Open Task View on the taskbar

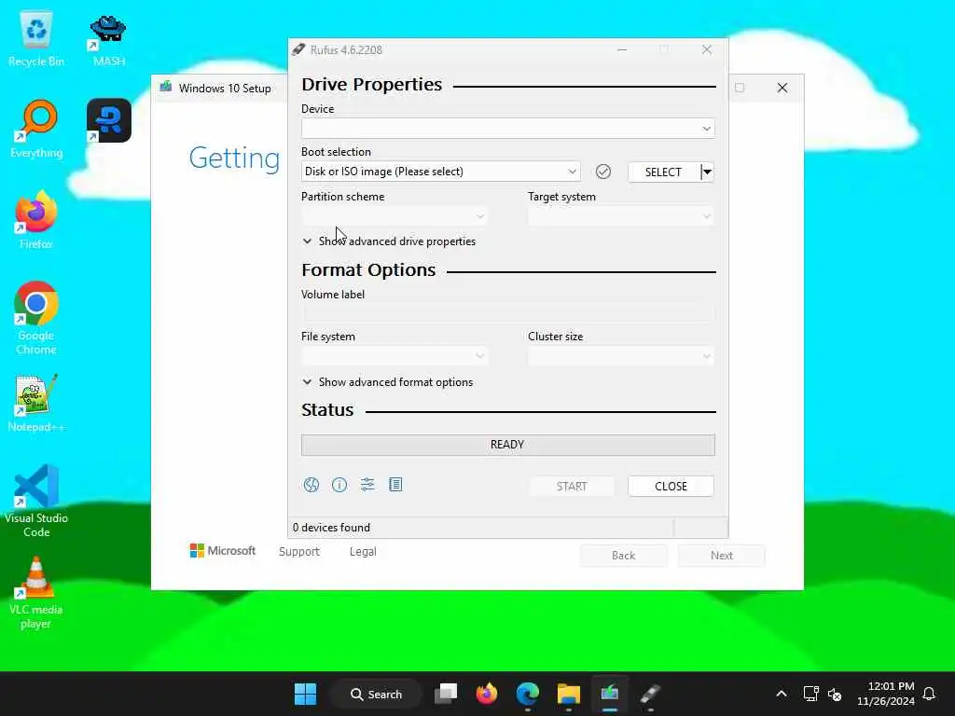[446, 694]
